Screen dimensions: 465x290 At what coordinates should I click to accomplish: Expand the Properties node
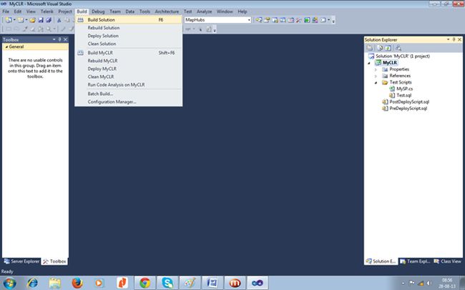[376, 69]
